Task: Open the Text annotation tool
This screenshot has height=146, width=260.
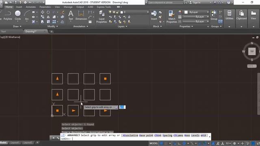Action: click(x=71, y=15)
